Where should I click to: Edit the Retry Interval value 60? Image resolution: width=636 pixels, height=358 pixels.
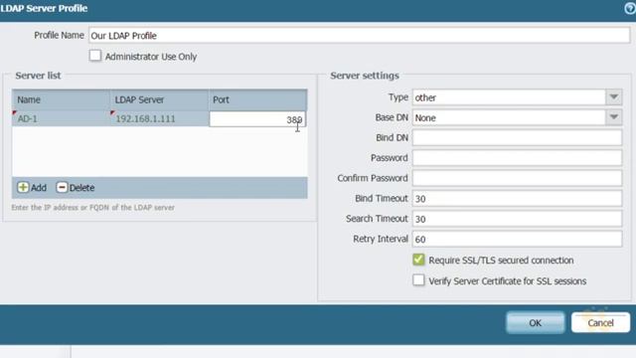(x=517, y=239)
